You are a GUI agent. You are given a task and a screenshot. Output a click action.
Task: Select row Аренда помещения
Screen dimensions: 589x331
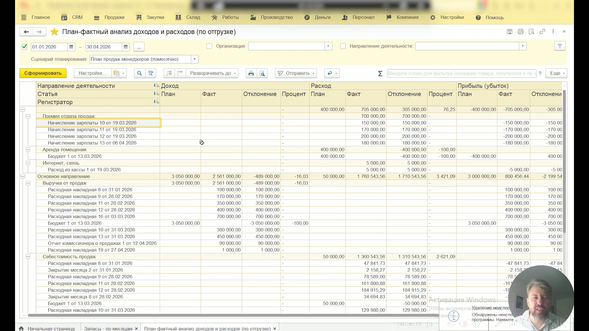point(98,150)
